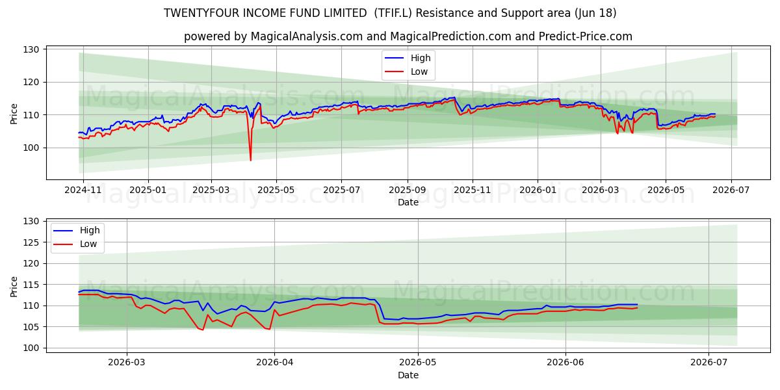Click the '2026-03' tick on the top chart
The height and width of the screenshot is (390, 780).
tap(600, 190)
